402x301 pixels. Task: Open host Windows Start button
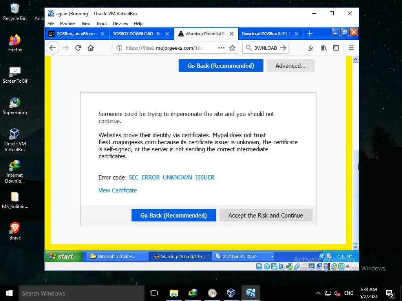tap(9, 293)
